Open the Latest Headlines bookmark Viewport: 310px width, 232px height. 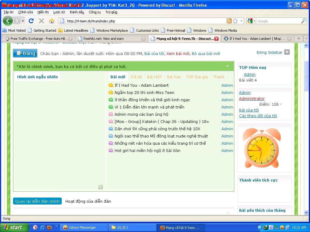(73, 31)
